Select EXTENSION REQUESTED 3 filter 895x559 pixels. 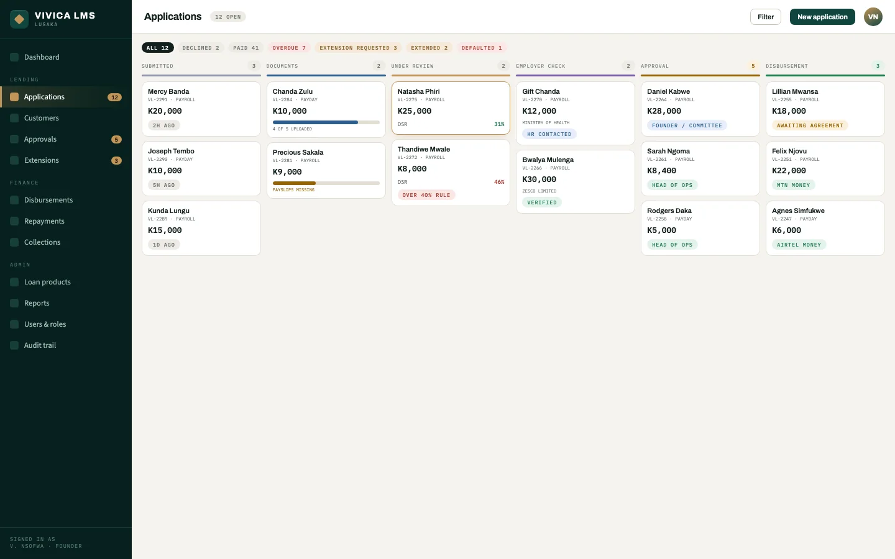coord(359,48)
